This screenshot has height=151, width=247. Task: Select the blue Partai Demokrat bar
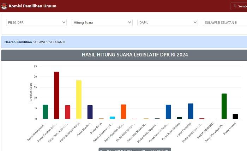coord(191,111)
